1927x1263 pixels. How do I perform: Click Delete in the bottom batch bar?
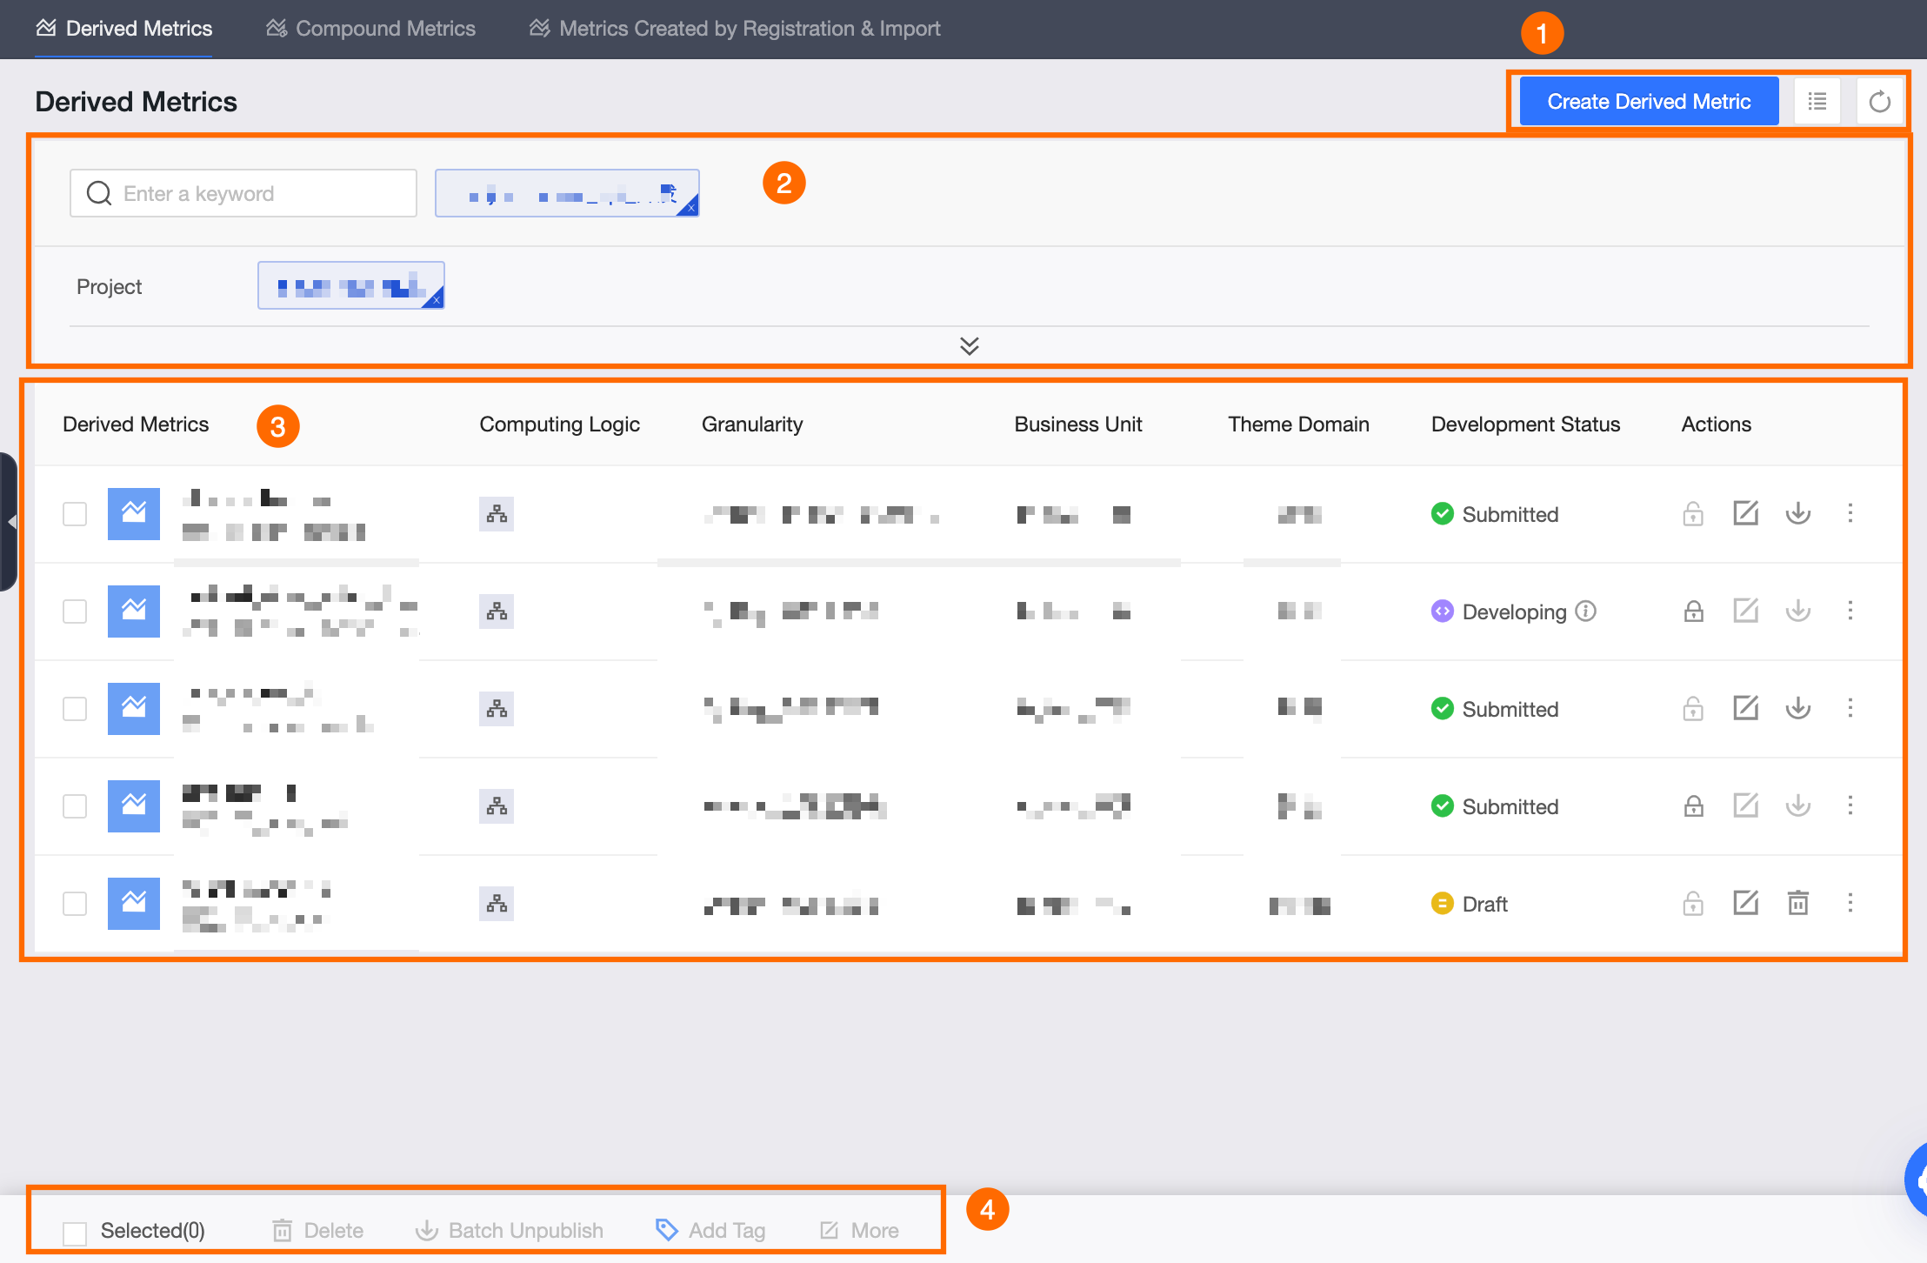pyautogui.click(x=317, y=1231)
